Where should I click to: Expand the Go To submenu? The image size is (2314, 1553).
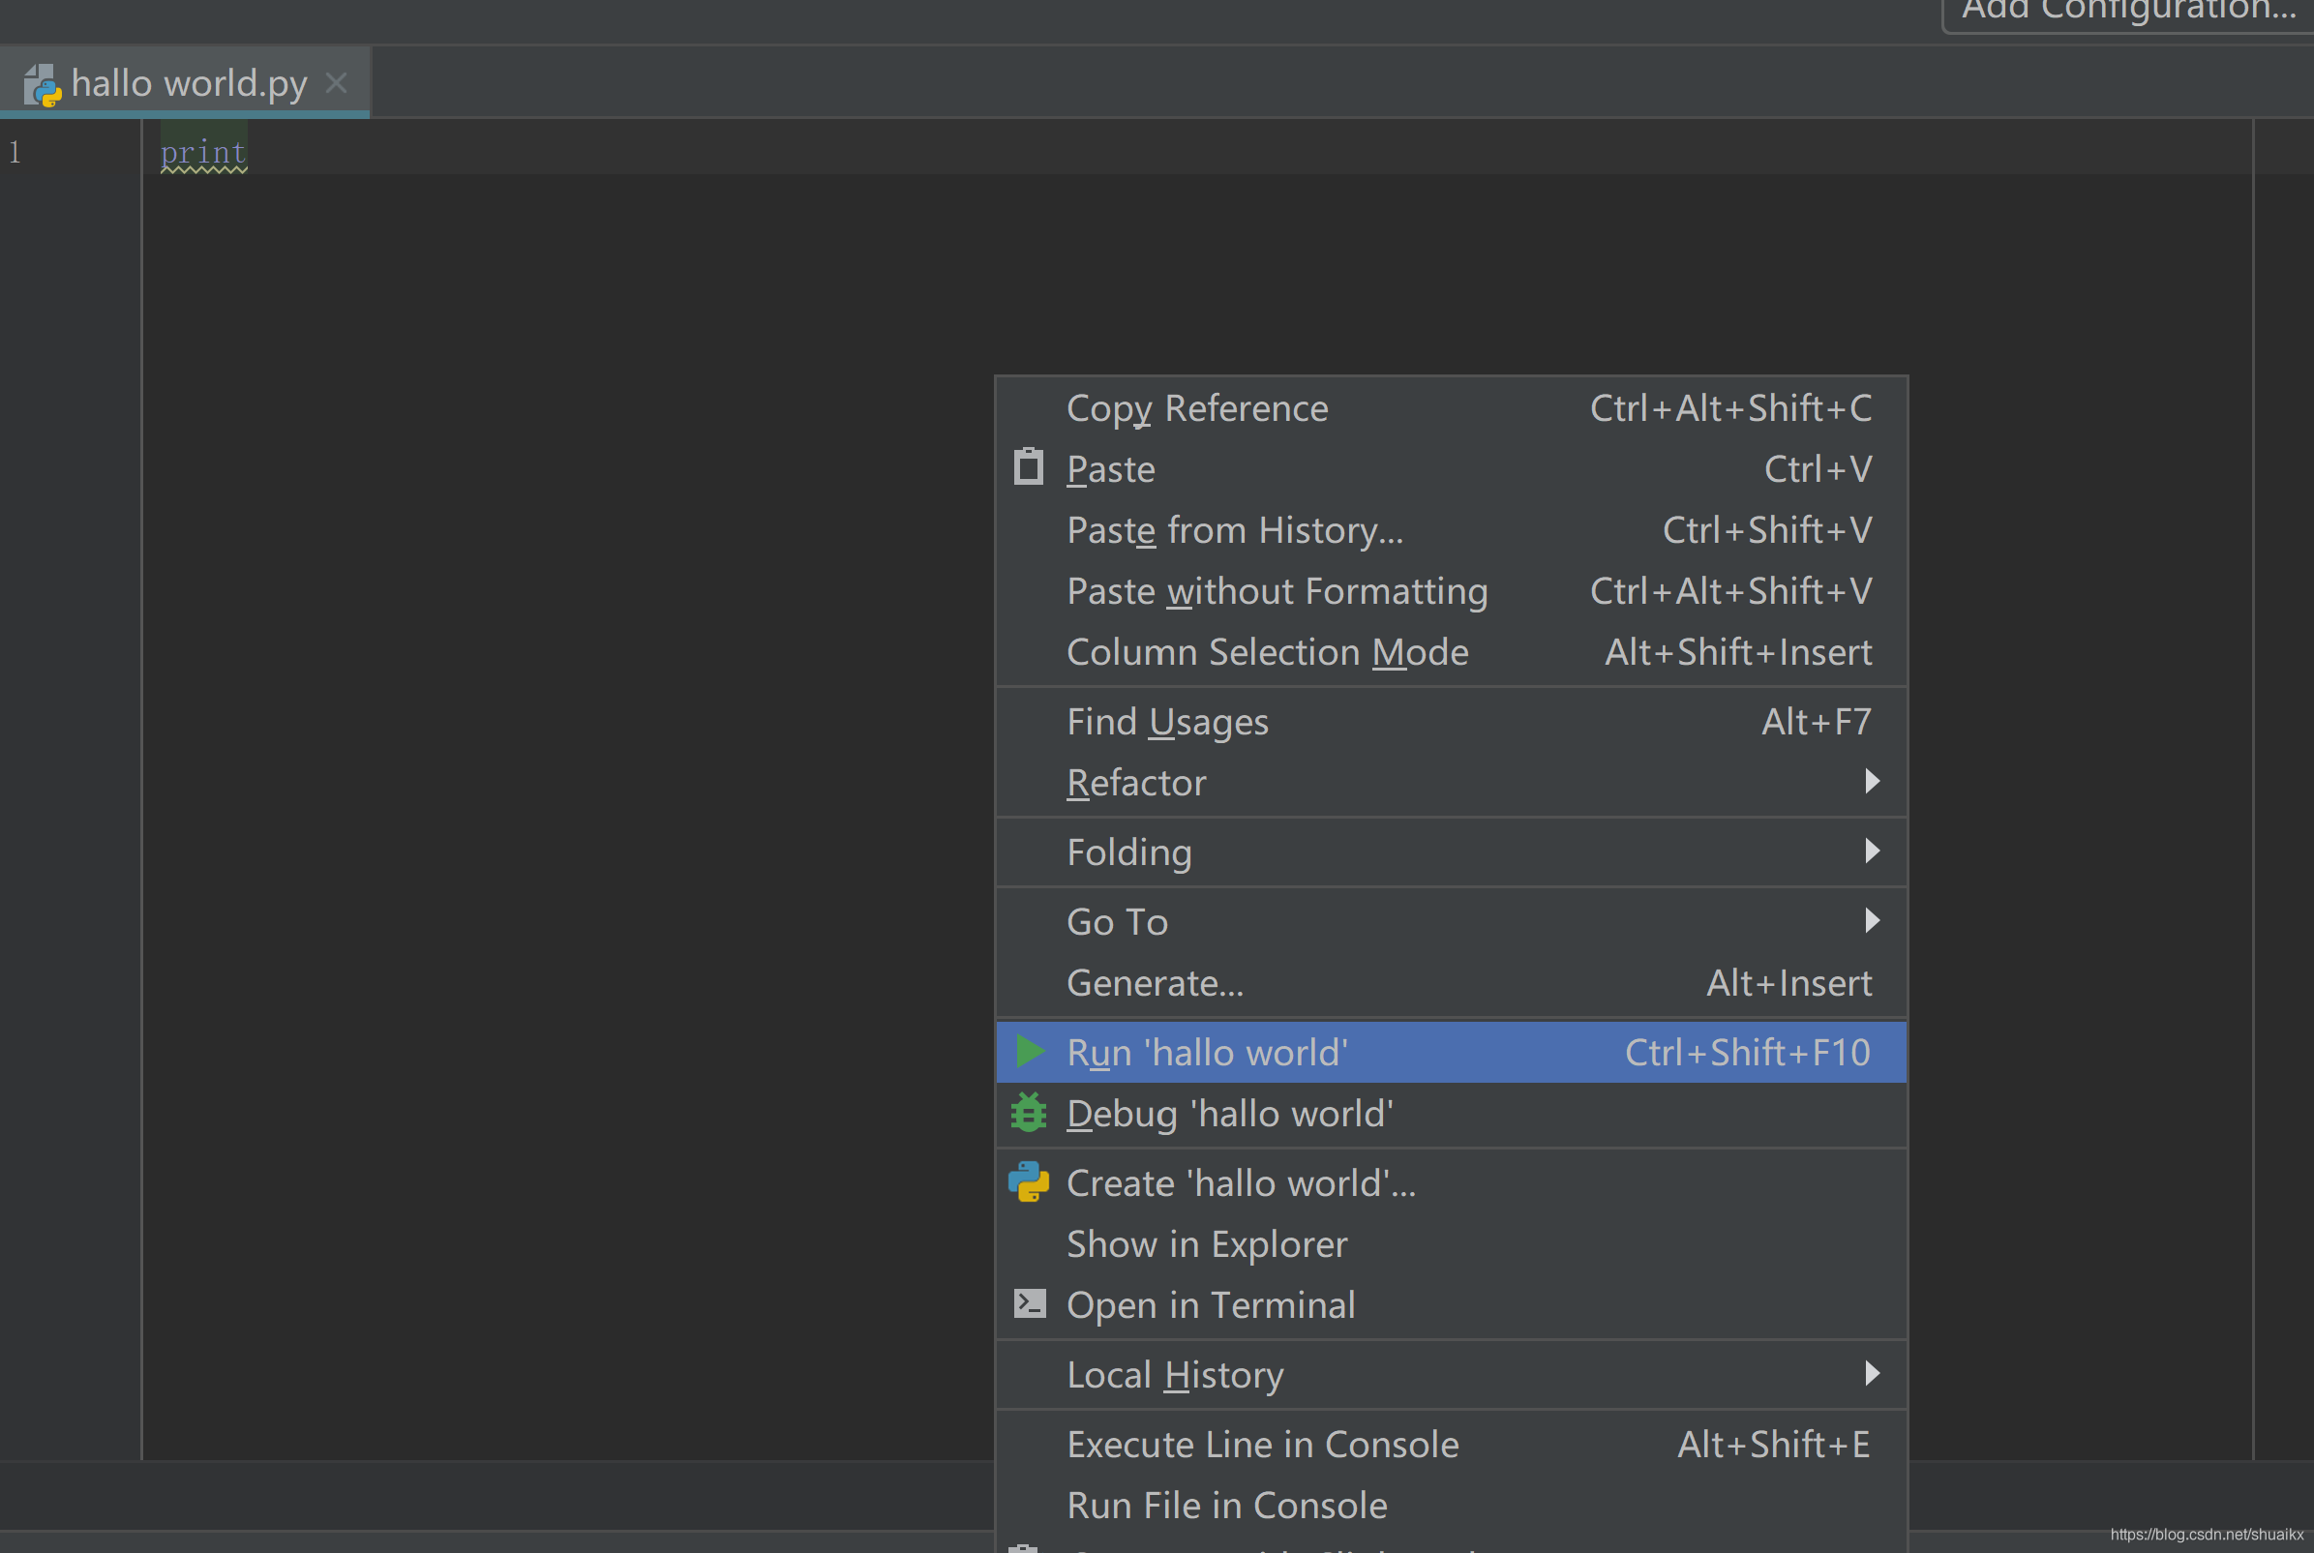1451,922
